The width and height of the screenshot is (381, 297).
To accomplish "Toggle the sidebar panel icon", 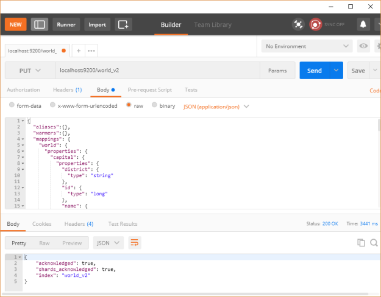I will coord(40,24).
